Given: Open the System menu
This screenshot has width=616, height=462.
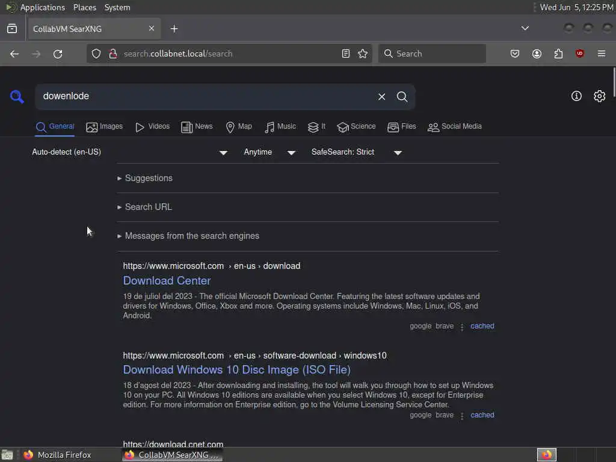Looking at the screenshot, I should [117, 7].
